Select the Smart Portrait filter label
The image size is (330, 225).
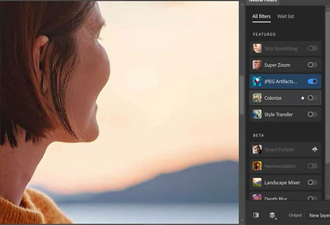(x=279, y=150)
